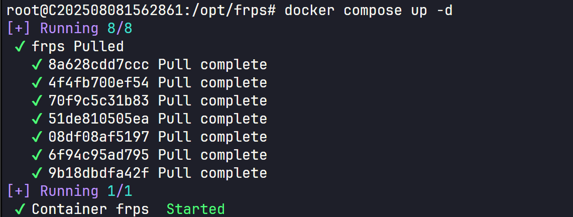The image size is (573, 217).
Task: Click the checkmark next to 9b18dbdfa42f
Action: 37,173
